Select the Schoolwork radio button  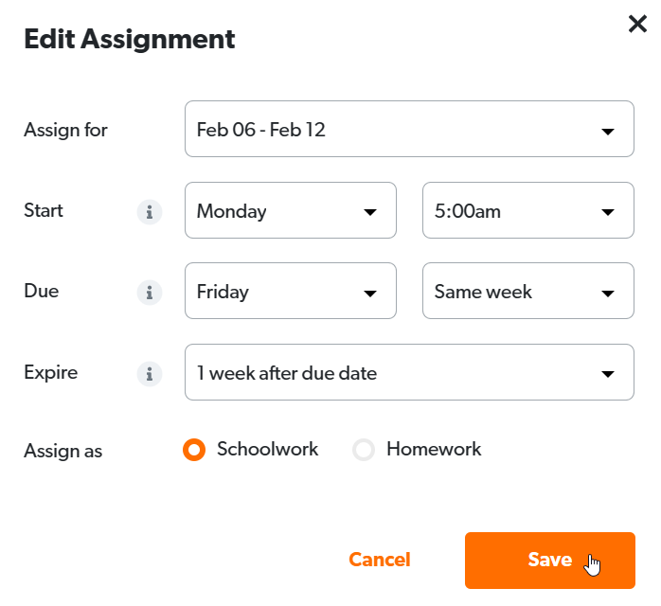pyautogui.click(x=194, y=450)
